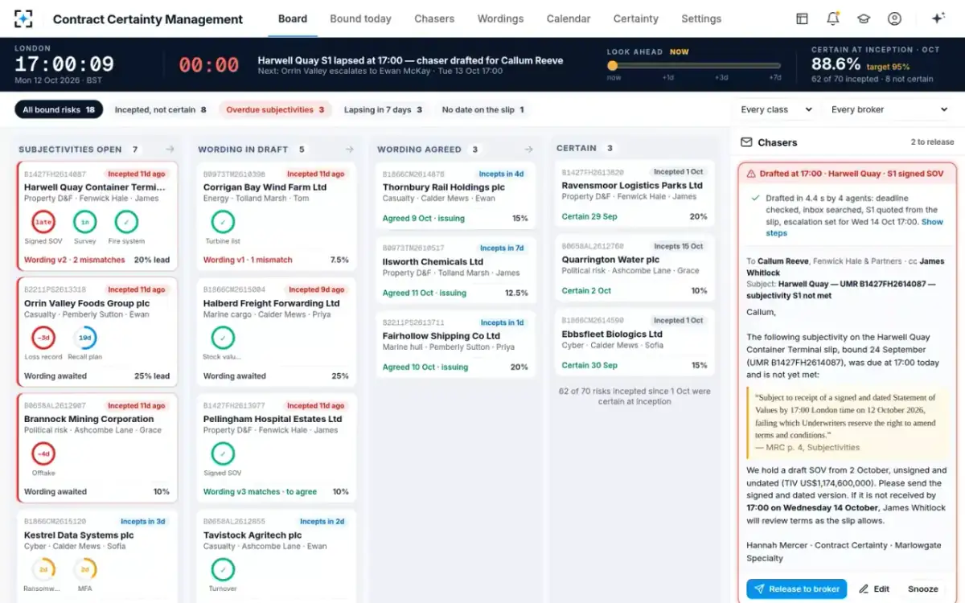Screen dimensions: 965x603
Task: Expand the Wording in Draft column arrow
Action: pos(349,149)
